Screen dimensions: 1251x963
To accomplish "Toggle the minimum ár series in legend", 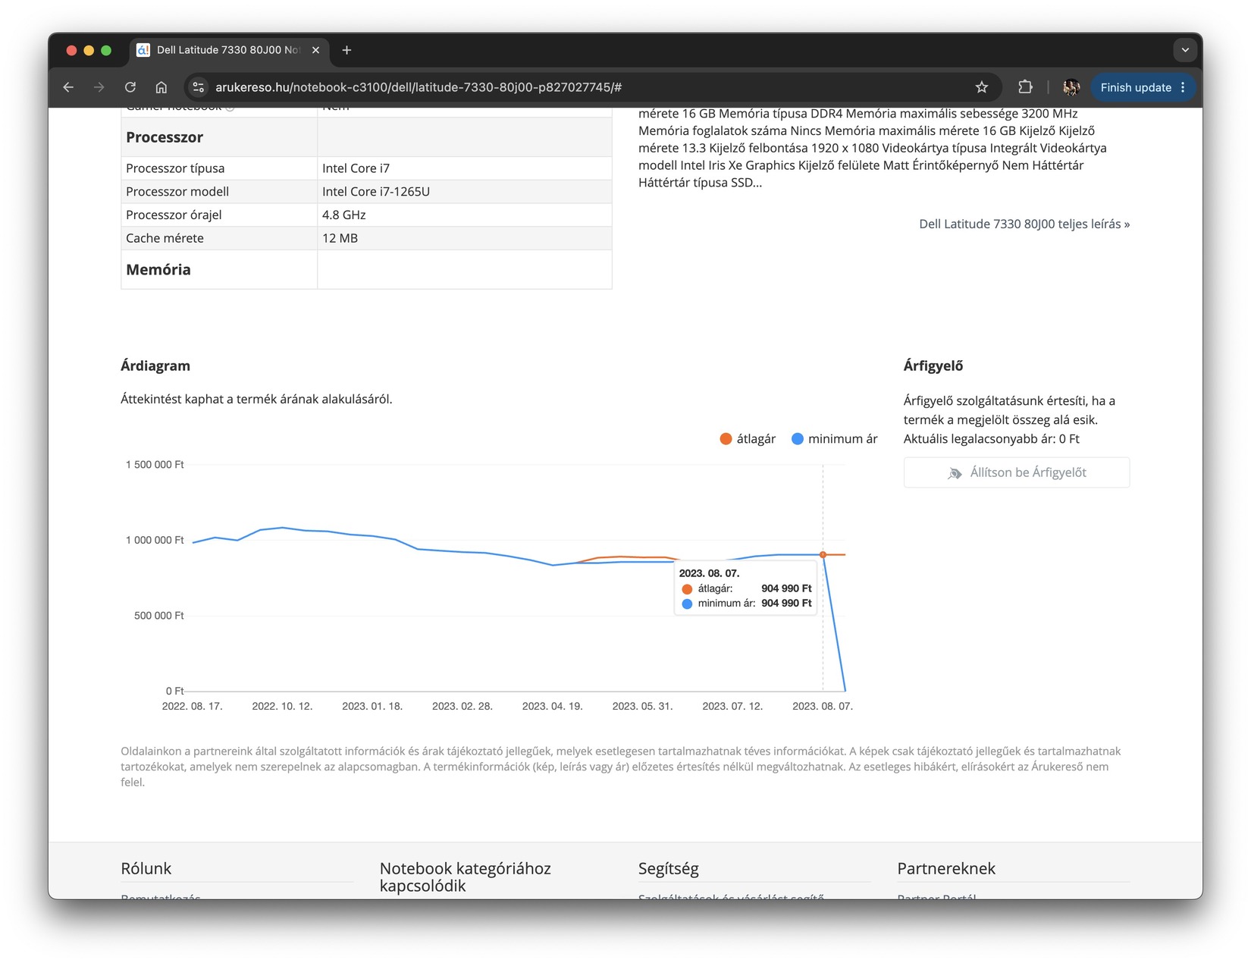I will click(834, 439).
